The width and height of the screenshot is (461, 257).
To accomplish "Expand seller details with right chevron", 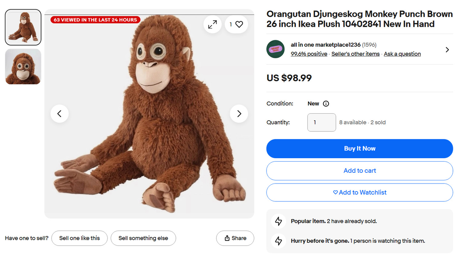I will [x=447, y=50].
